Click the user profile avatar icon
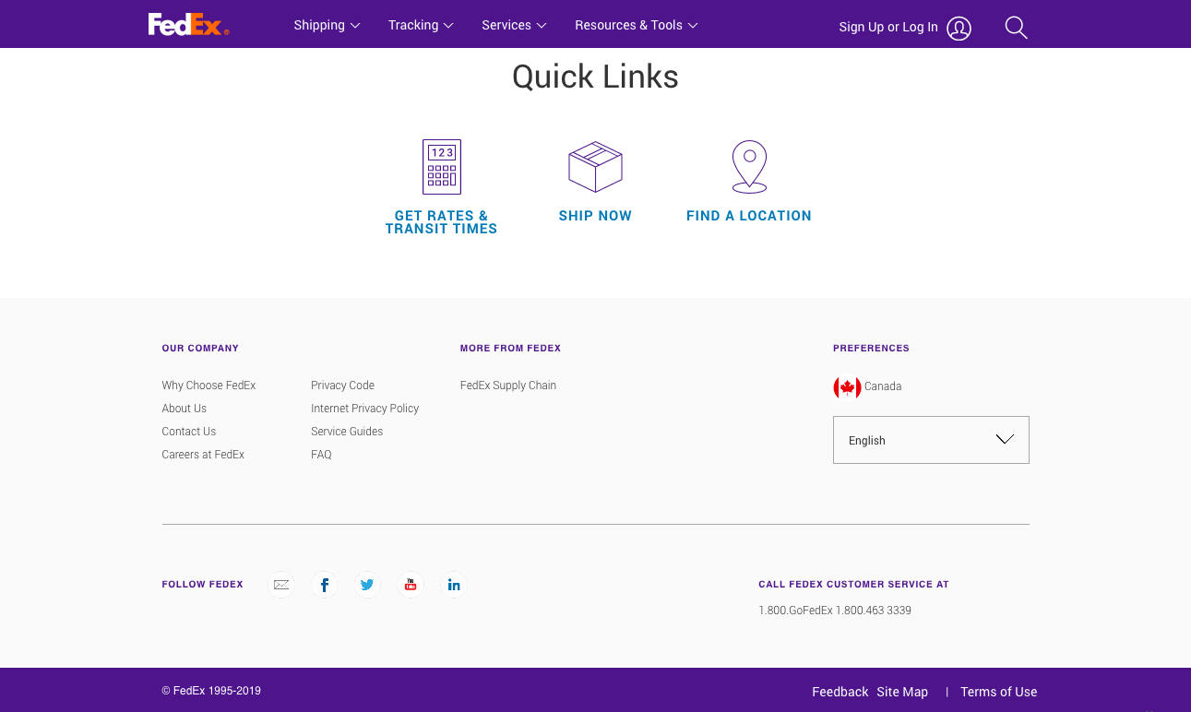This screenshot has height=712, width=1191. (x=959, y=29)
